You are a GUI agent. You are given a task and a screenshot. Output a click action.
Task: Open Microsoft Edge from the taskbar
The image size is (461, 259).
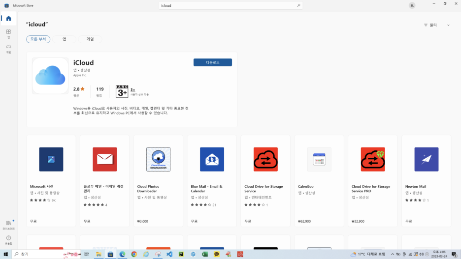pos(122,254)
